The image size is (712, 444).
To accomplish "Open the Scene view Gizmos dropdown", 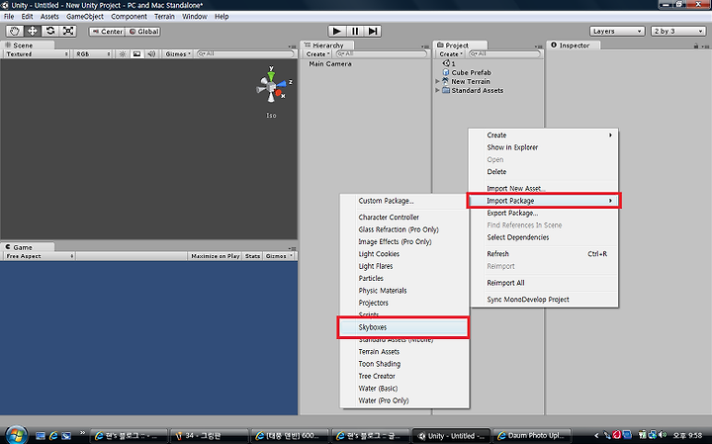I will click(x=178, y=53).
